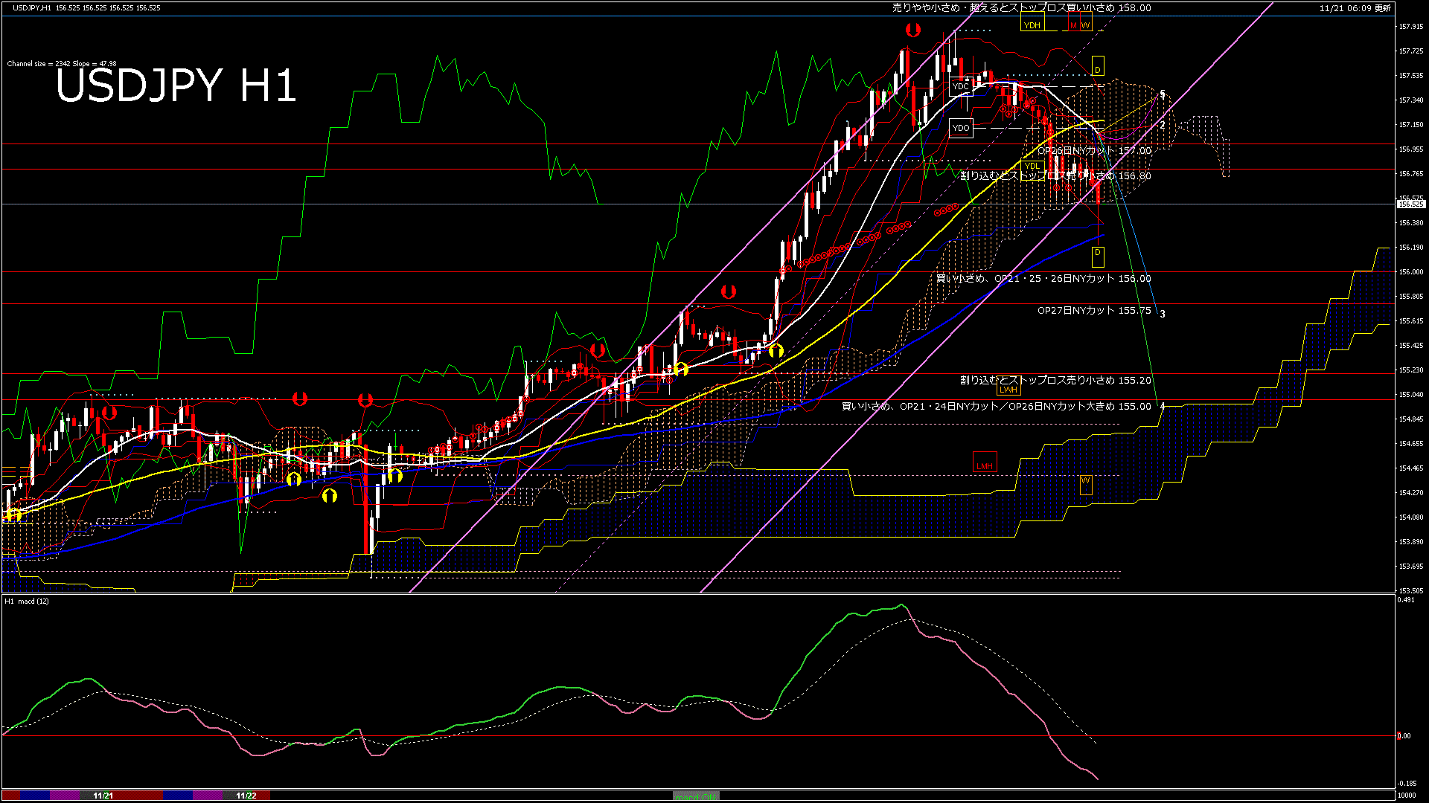This screenshot has height=803, width=1429.
Task: Click the 11/22 date segment on timeline
Action: coord(246,796)
